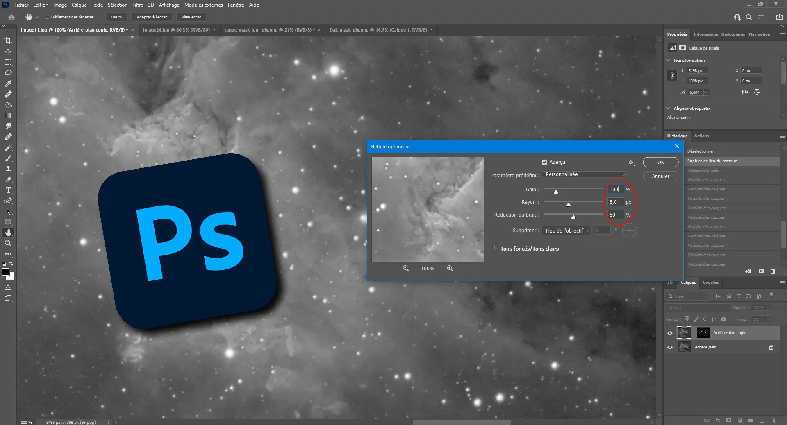
Task: Open the Supprimer blur type dropdown
Action: 566,231
